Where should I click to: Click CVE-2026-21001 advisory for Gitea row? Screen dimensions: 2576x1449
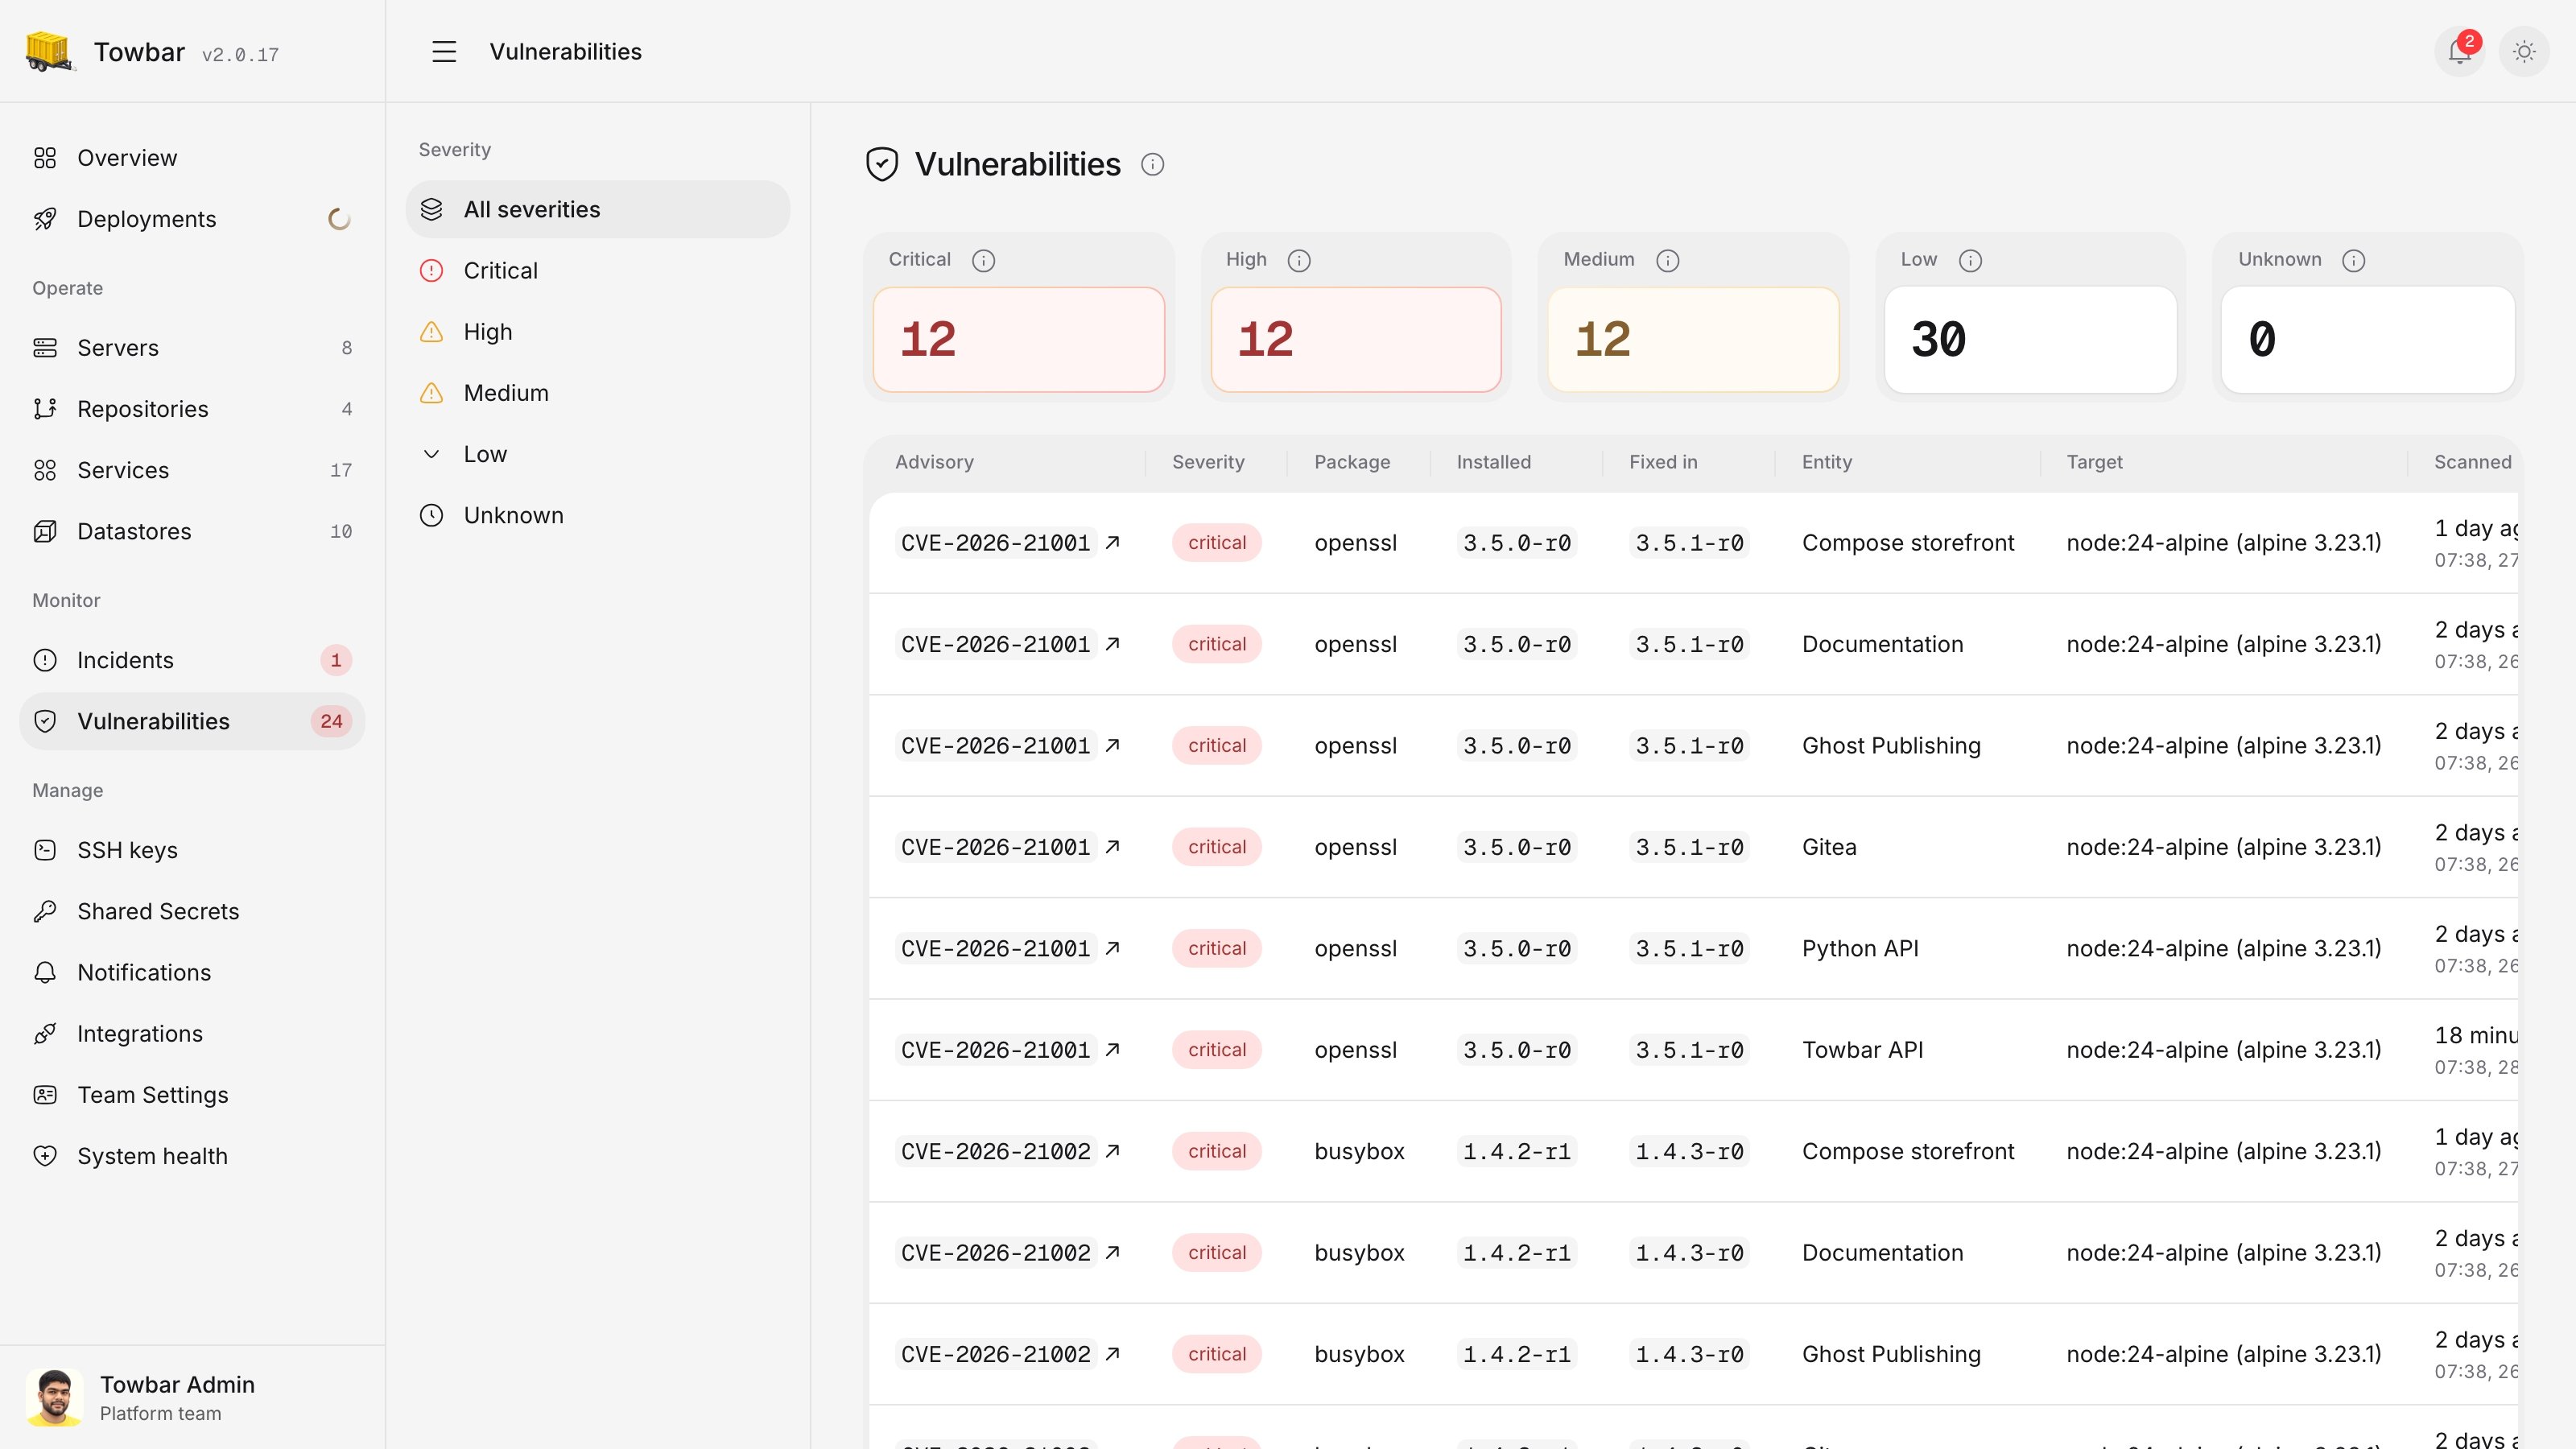(995, 846)
